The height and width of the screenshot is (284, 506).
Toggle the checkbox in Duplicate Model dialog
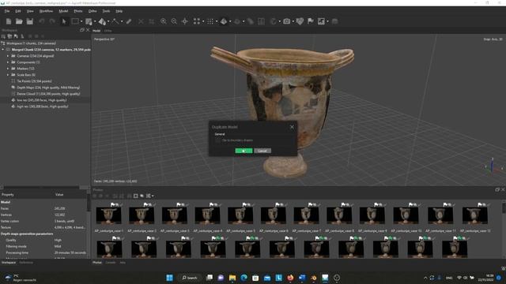(217, 140)
